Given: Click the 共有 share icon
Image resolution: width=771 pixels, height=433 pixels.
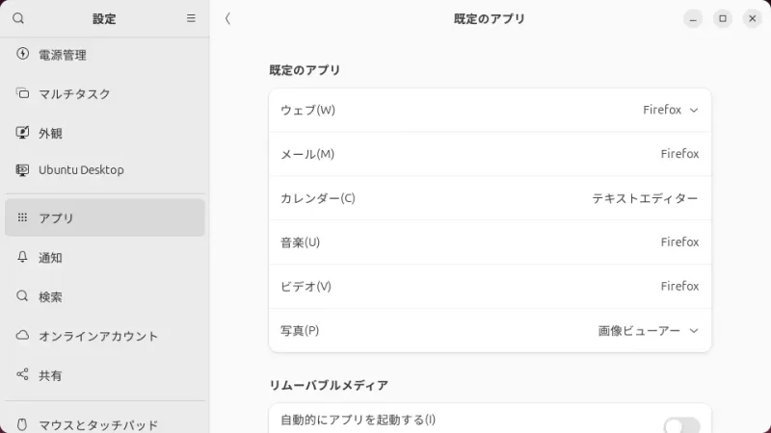Looking at the screenshot, I should [23, 374].
